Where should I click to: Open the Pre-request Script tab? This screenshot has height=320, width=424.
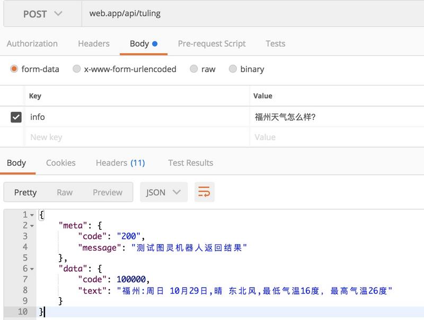tap(211, 44)
